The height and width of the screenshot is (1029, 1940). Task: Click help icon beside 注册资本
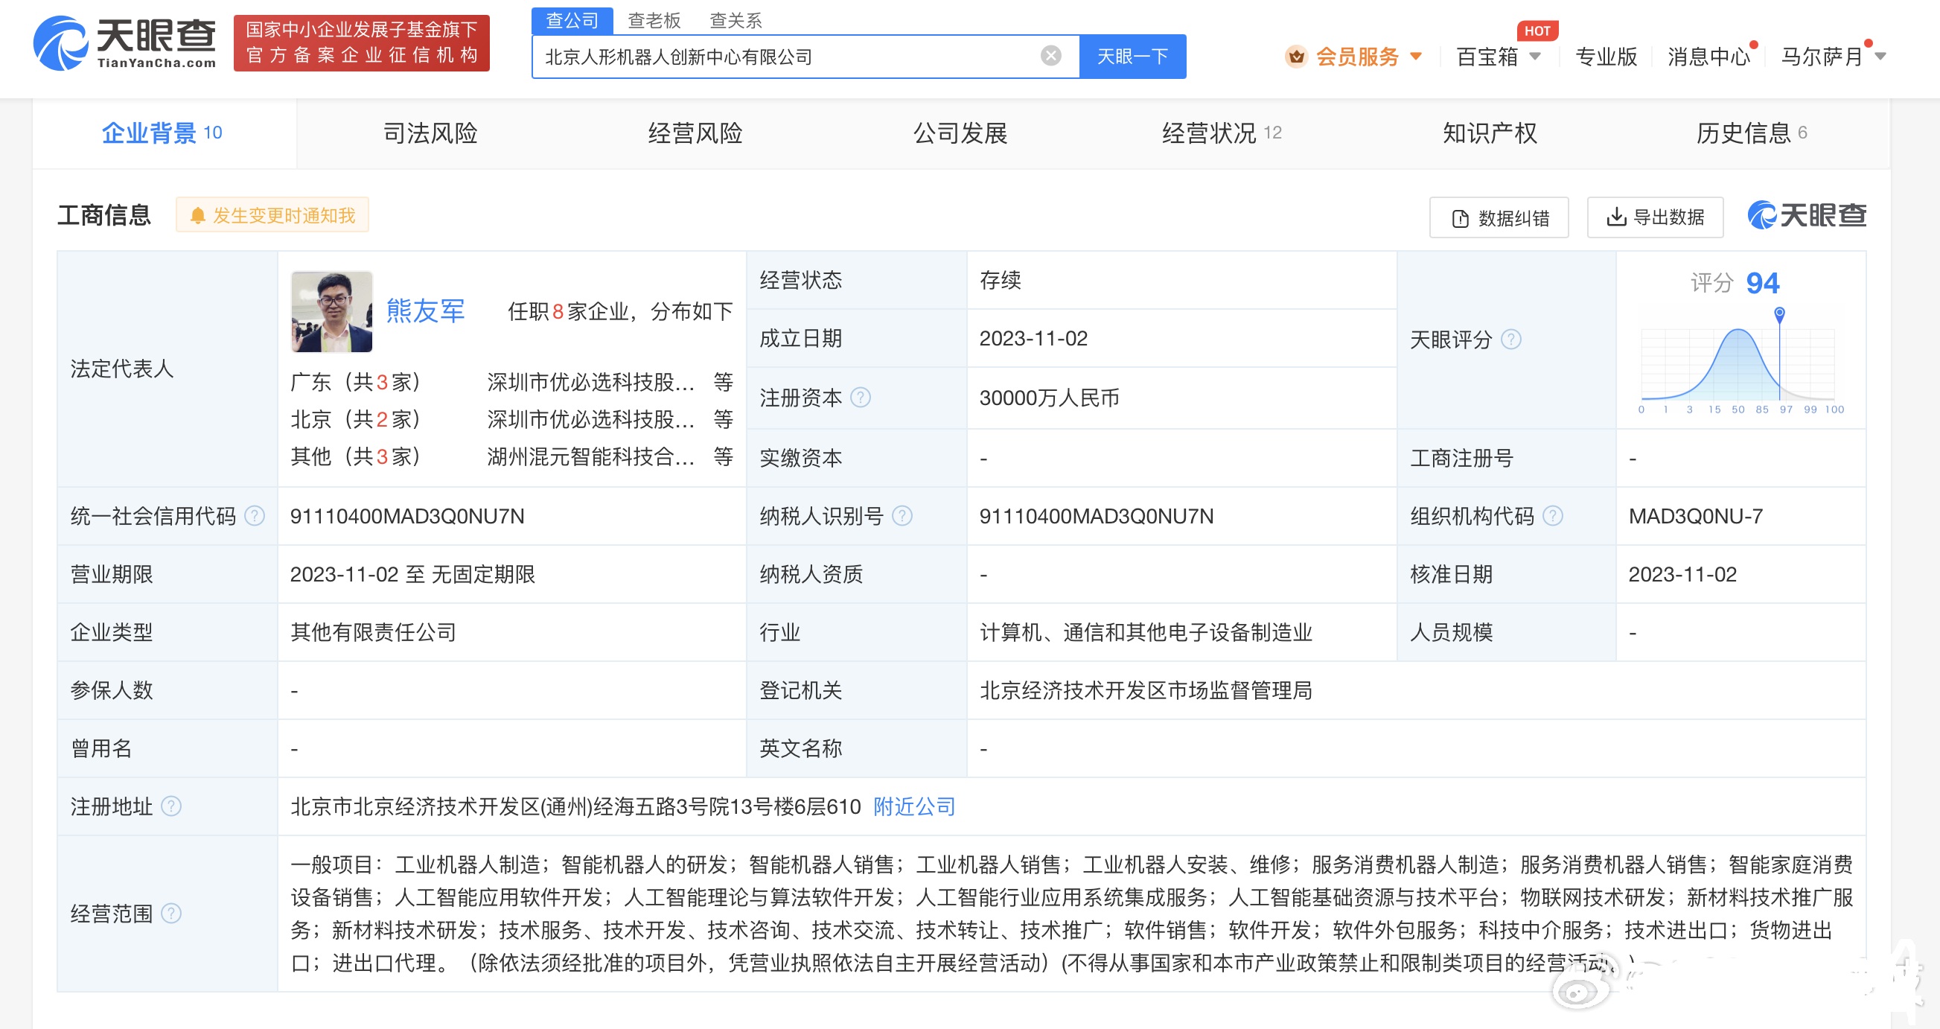tap(860, 397)
